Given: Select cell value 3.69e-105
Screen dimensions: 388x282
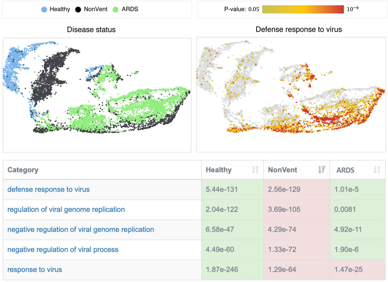Looking at the screenshot, I should click(284, 210).
